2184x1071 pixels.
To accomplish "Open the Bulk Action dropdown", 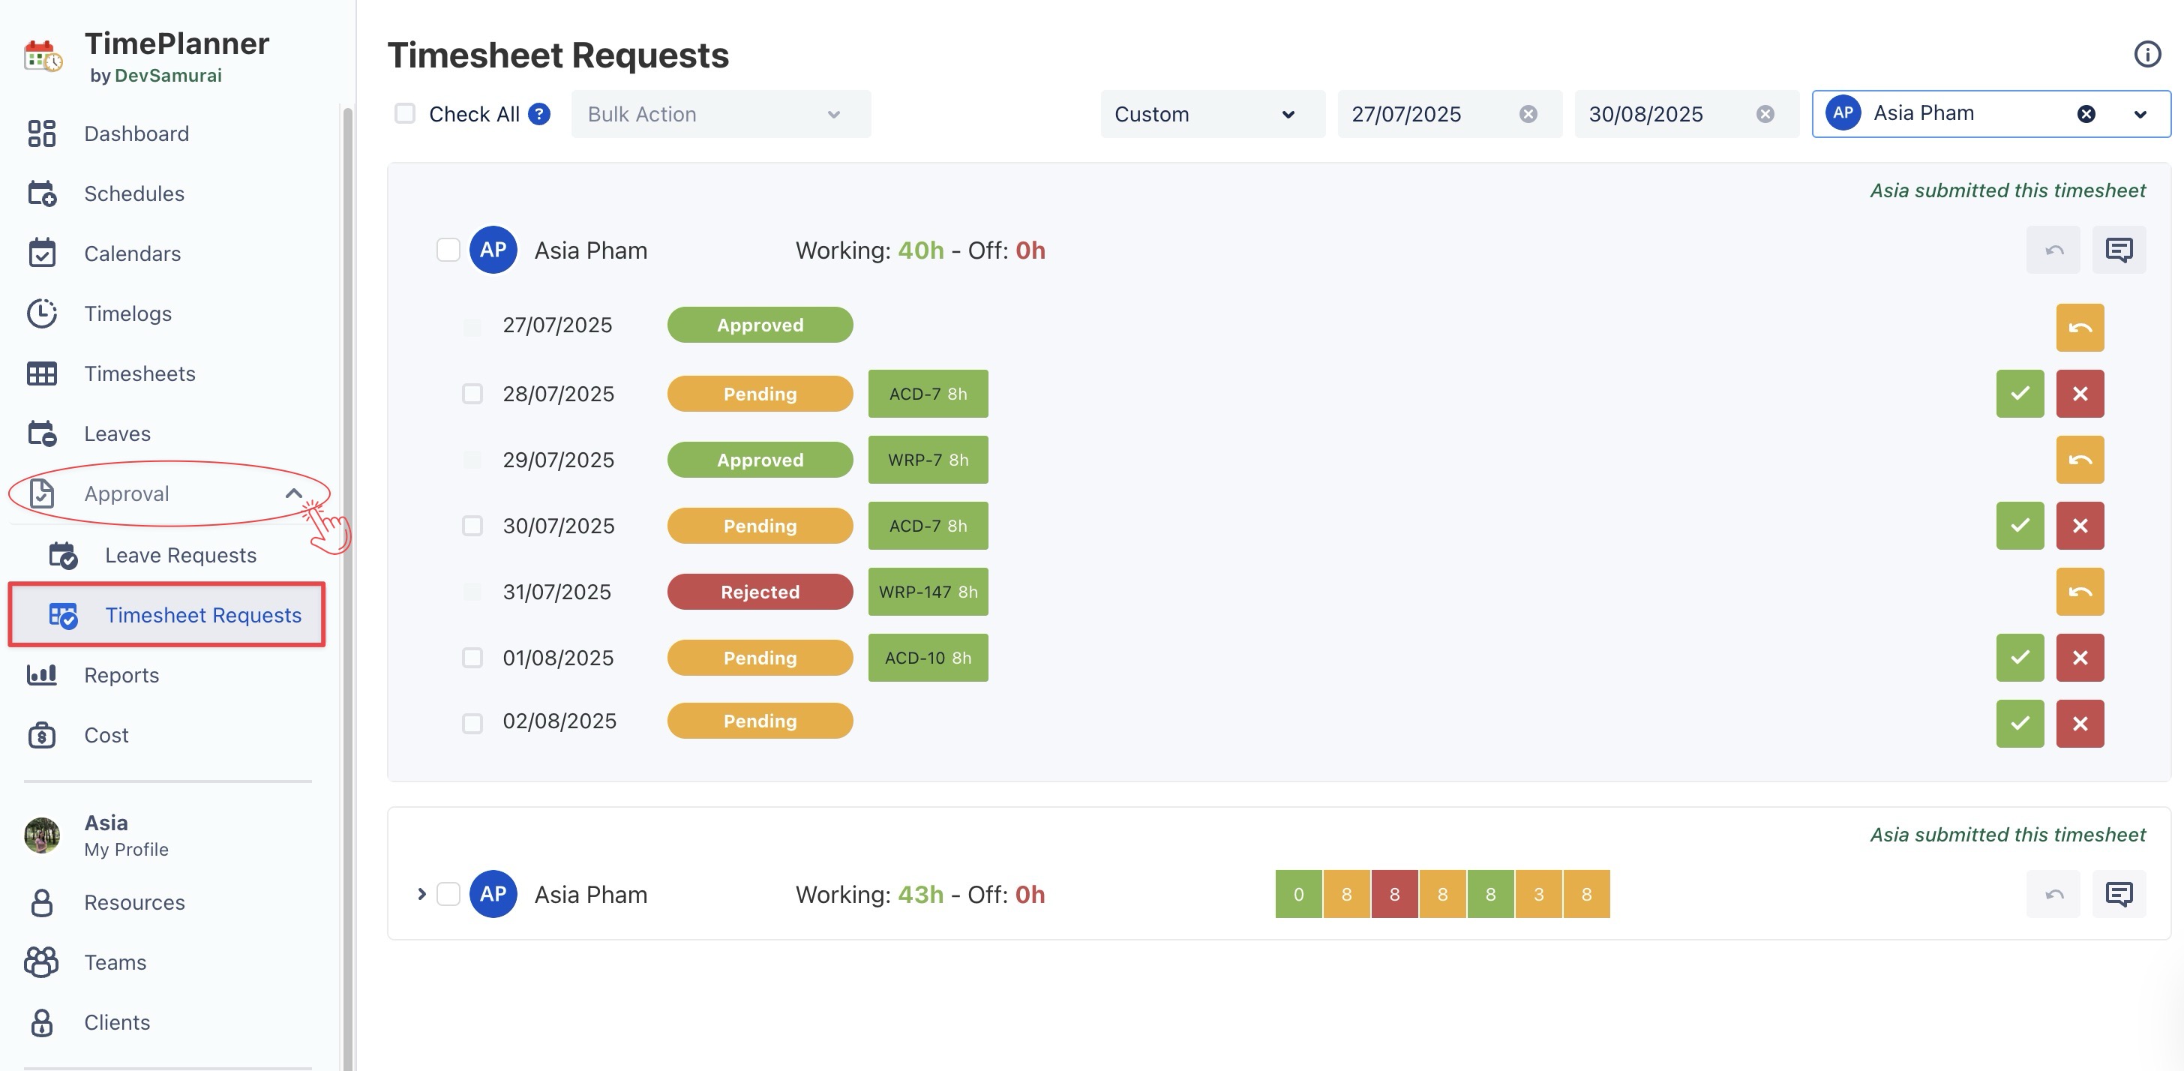I will tap(720, 114).
